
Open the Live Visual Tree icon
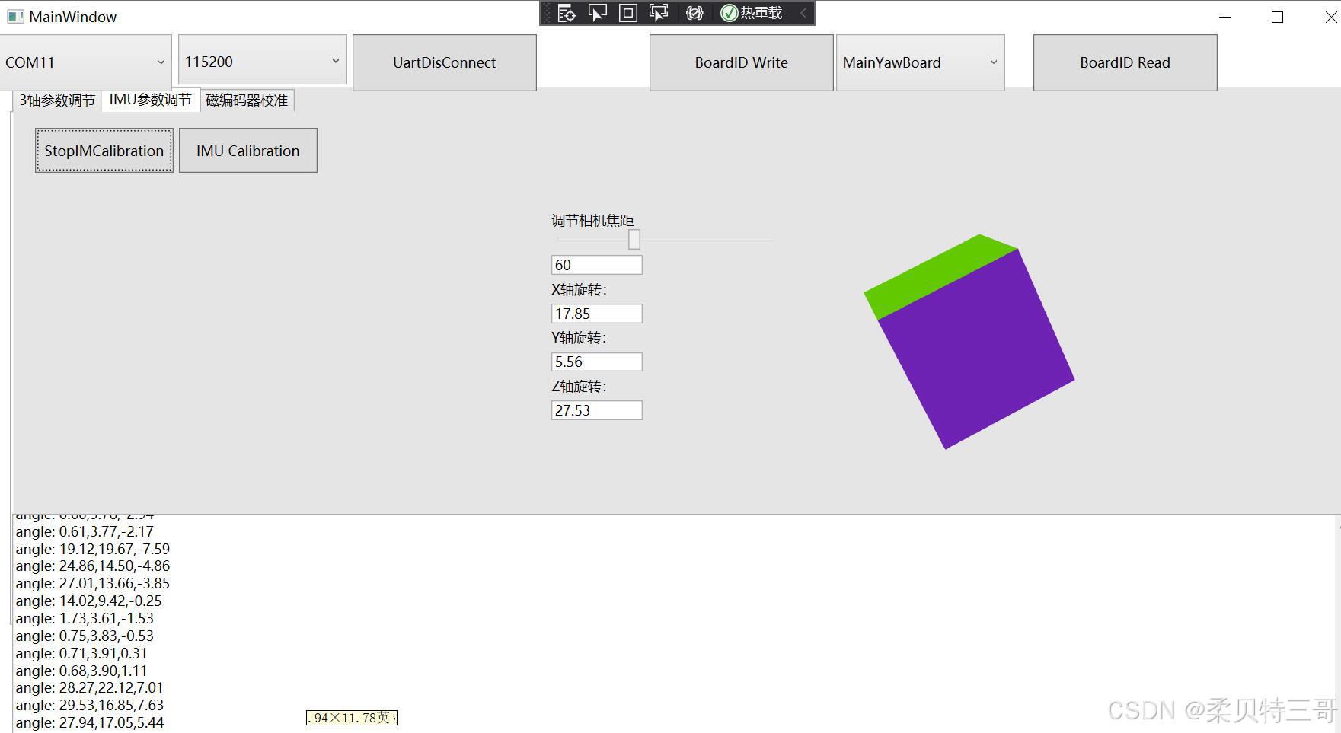click(x=567, y=13)
